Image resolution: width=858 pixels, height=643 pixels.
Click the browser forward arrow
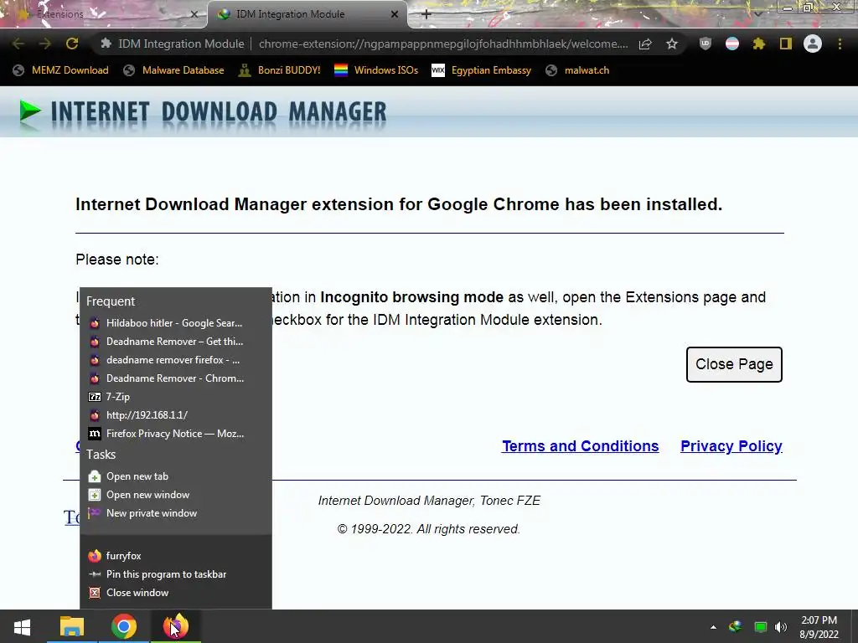click(x=45, y=44)
